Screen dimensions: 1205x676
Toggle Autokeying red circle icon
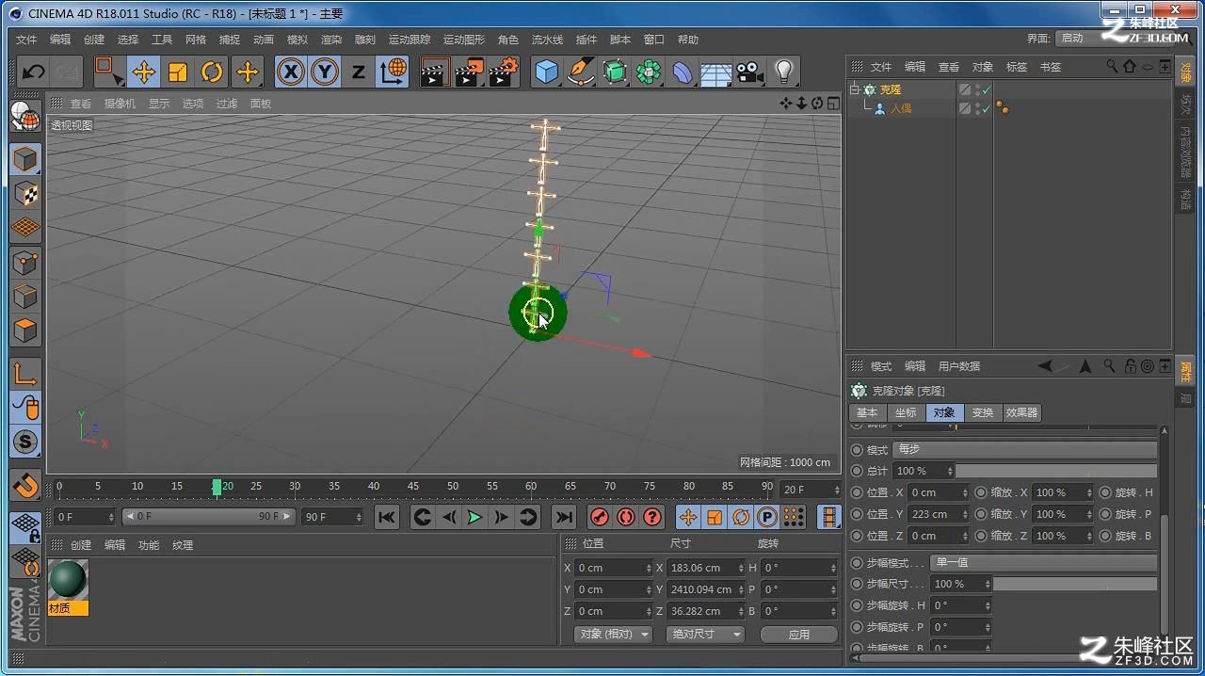tap(626, 516)
